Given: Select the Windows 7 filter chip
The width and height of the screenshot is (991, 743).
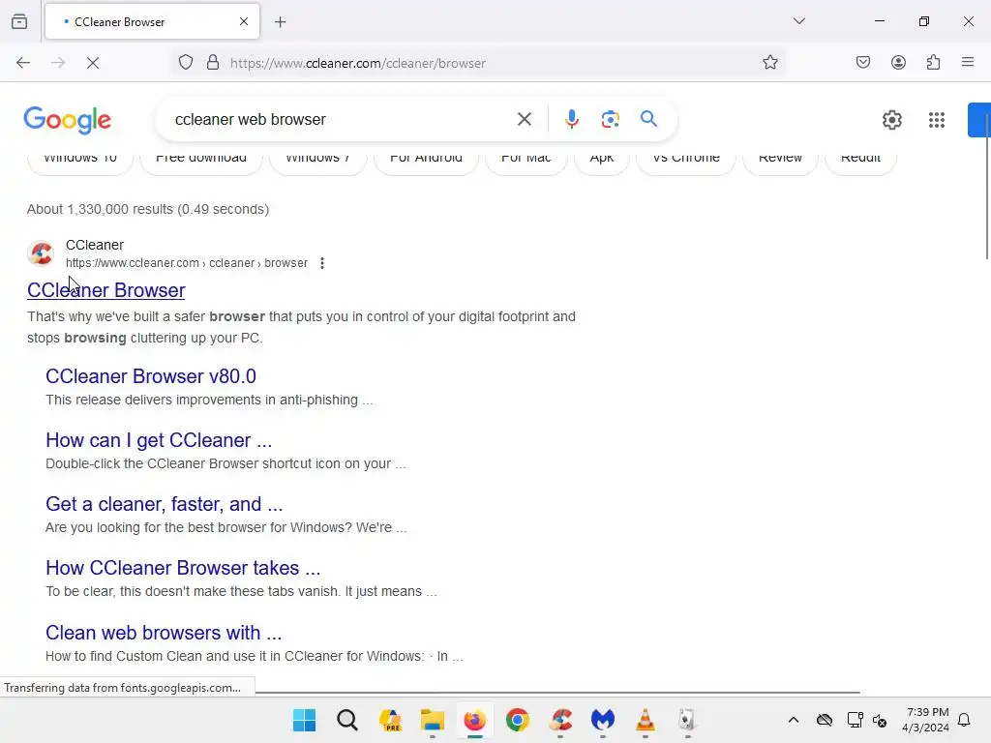Looking at the screenshot, I should coord(317,161).
